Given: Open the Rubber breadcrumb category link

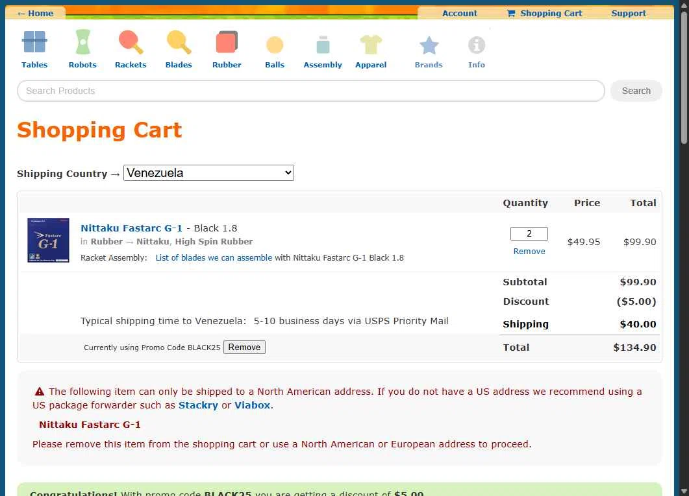Looking at the screenshot, I should click(x=106, y=242).
